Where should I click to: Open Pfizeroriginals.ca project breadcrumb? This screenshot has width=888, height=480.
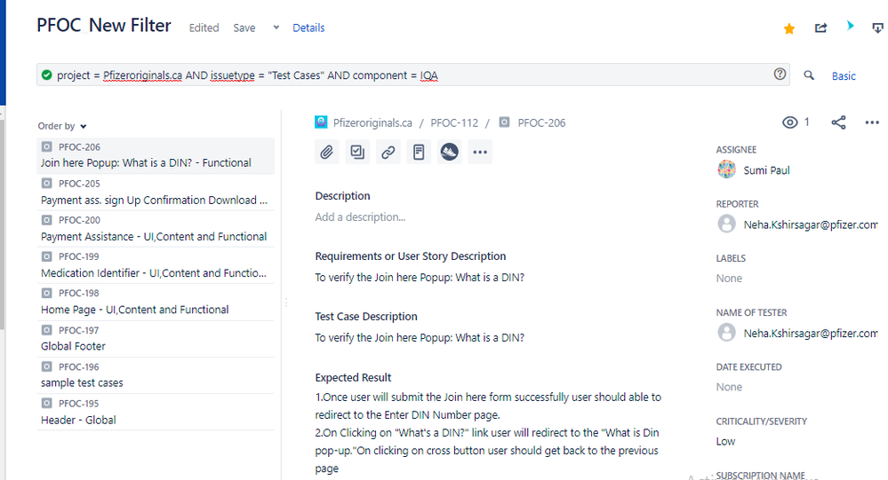pyautogui.click(x=372, y=122)
